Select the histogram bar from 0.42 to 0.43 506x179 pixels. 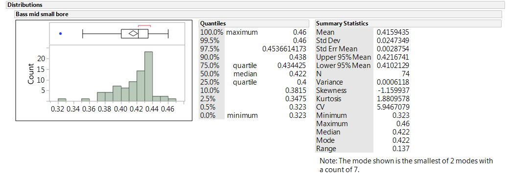point(141,86)
